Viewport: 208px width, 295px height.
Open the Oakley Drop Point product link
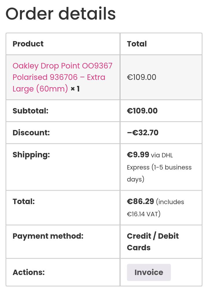[x=62, y=77]
